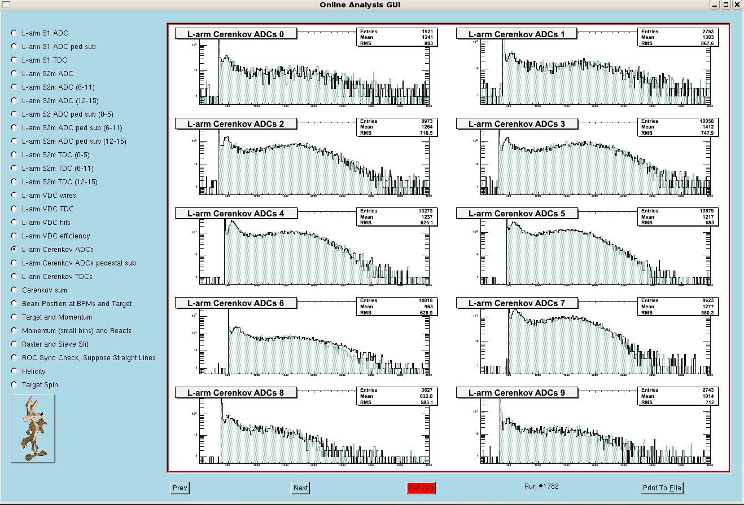Image resolution: width=744 pixels, height=505 pixels.
Task: Select L-arm S2m ADC radio option
Action: click(x=14, y=74)
